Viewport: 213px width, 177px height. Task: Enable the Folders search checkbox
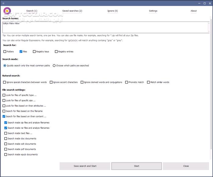click(5, 52)
